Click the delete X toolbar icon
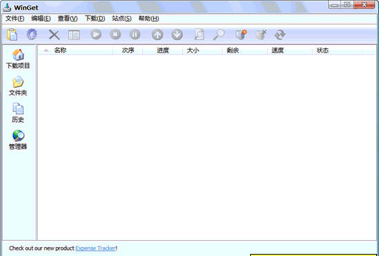 click(x=54, y=35)
